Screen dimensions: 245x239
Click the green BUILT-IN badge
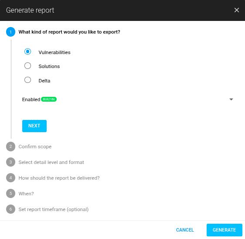click(49, 99)
